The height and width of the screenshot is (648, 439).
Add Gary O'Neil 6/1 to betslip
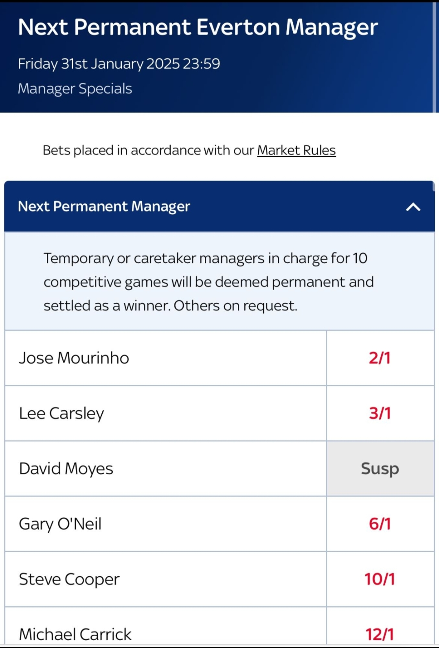click(380, 524)
